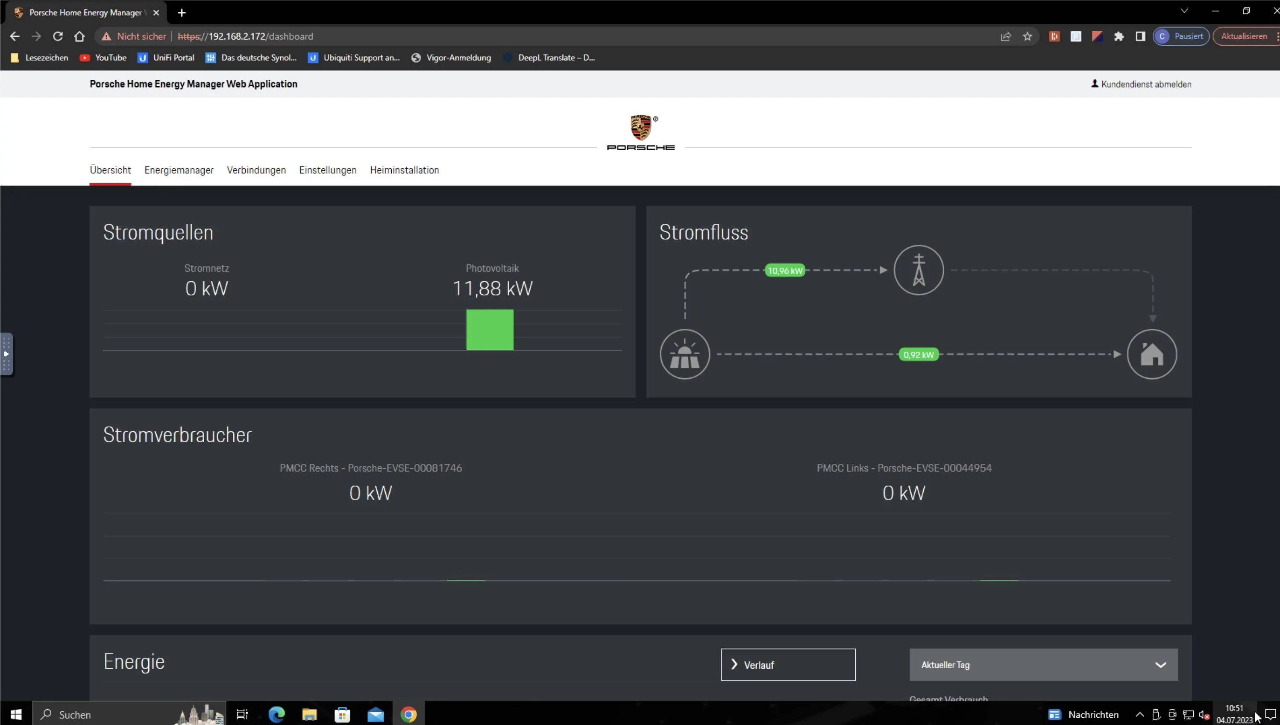This screenshot has width=1280, height=725.
Task: Open the Verbindungen tab
Action: (x=256, y=170)
